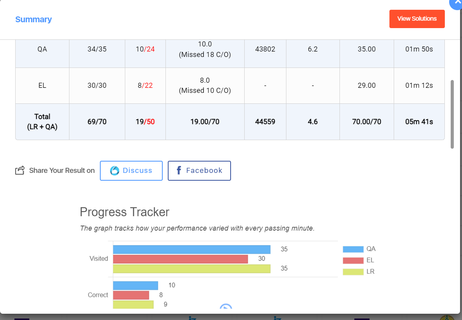Click the Facebook "f" icon

179,170
